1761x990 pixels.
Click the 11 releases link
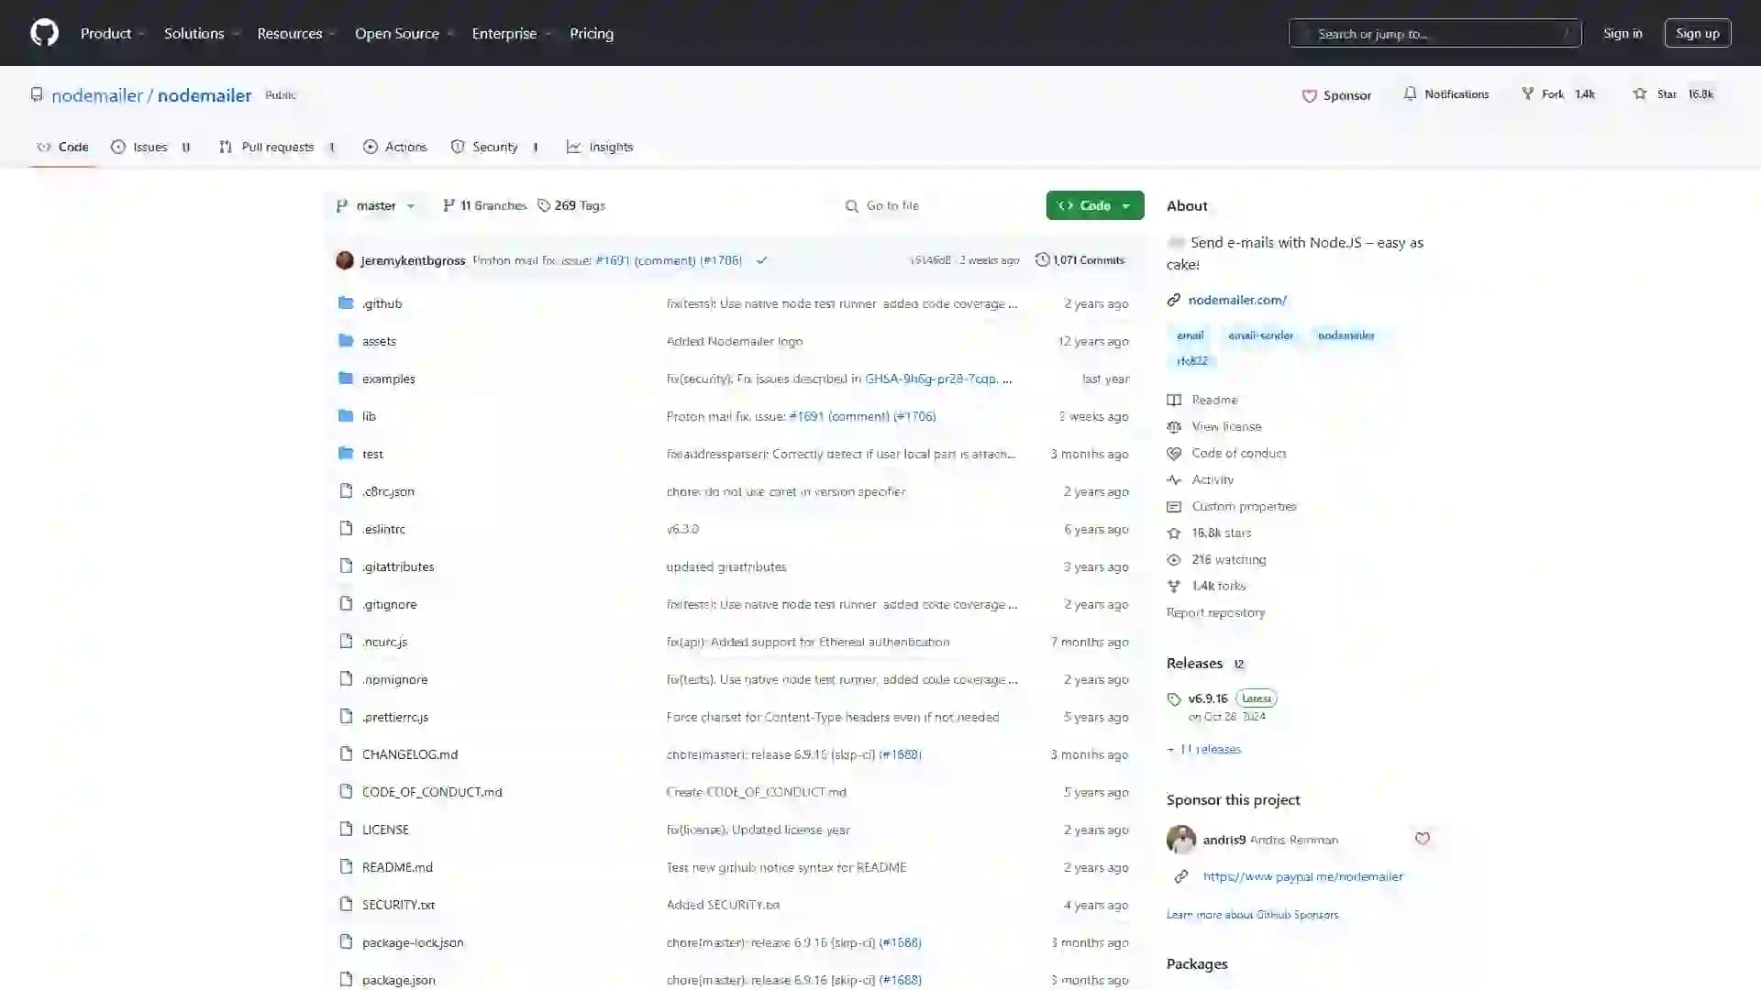point(1210,748)
